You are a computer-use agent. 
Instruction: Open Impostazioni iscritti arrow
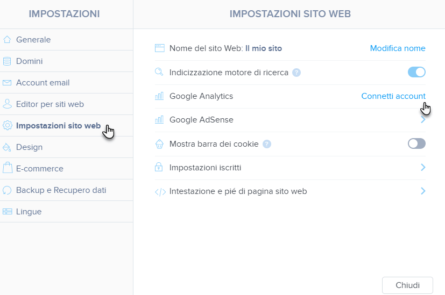coord(423,168)
